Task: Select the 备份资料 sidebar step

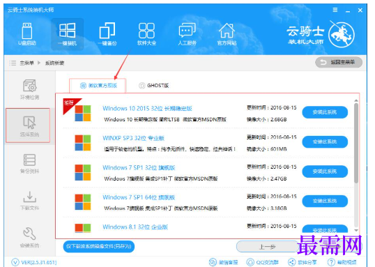Action: tap(29, 164)
